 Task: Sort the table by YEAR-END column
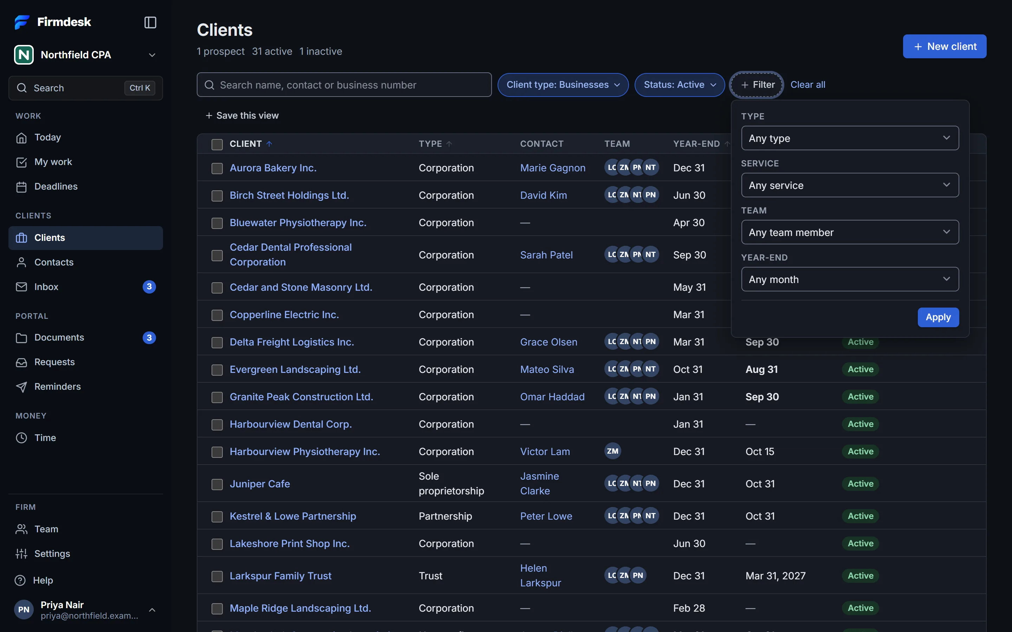tap(702, 144)
